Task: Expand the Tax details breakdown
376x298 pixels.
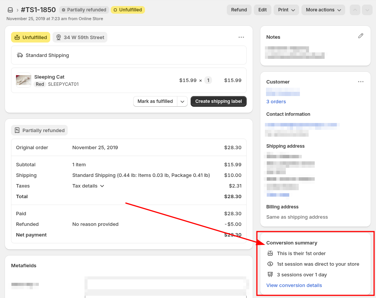Action: [x=88, y=186]
